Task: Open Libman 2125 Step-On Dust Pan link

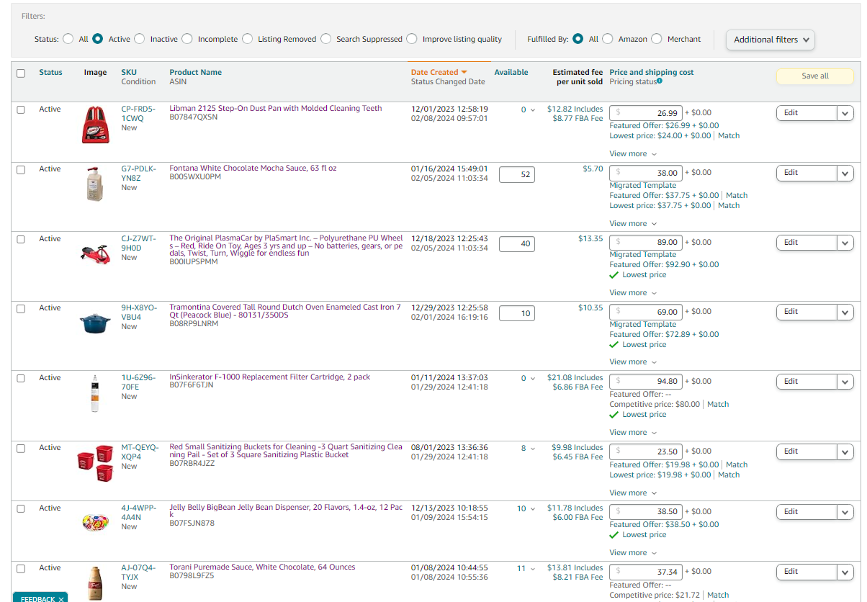Action: [276, 108]
